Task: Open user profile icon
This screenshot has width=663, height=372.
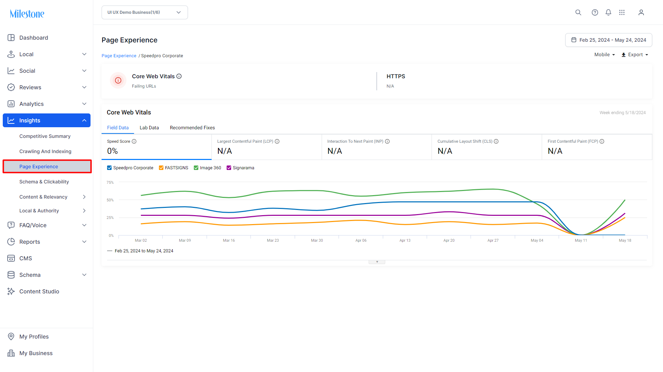Action: pos(641,12)
